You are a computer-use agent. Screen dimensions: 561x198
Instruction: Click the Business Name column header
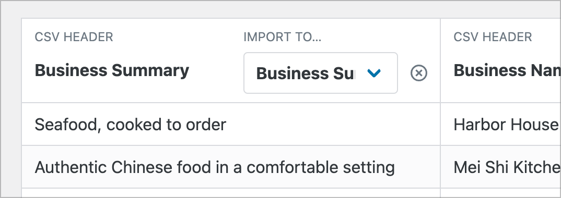pyautogui.click(x=507, y=70)
